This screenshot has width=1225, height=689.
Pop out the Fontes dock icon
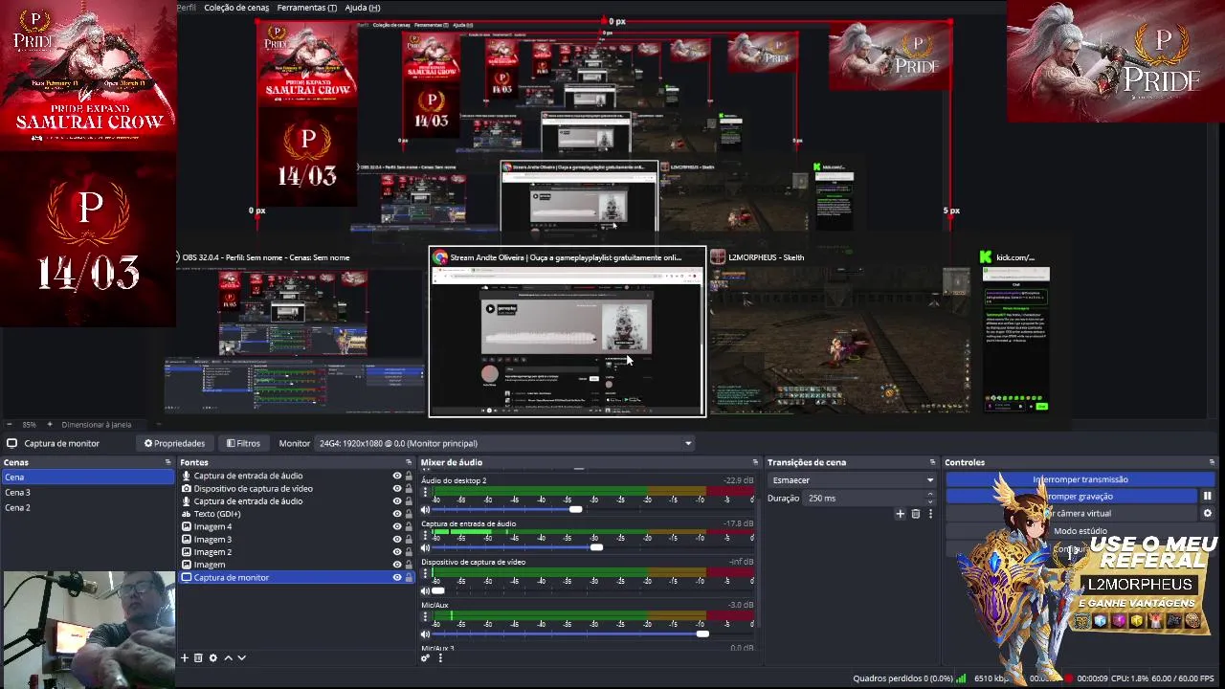(x=410, y=462)
